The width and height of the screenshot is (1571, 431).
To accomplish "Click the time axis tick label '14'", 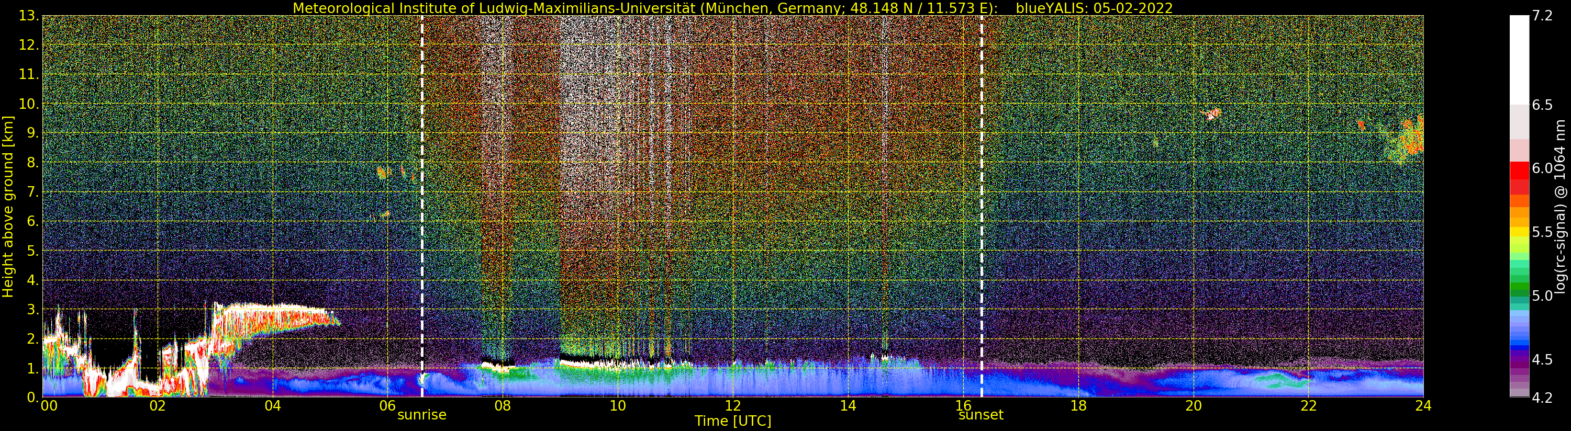I will click(x=848, y=405).
